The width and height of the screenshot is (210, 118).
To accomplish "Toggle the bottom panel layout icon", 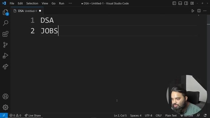I will (x=180, y=3).
